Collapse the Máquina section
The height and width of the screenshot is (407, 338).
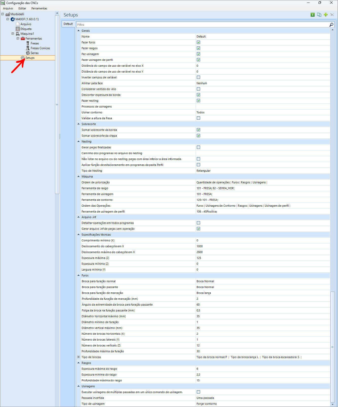[x=79, y=176]
